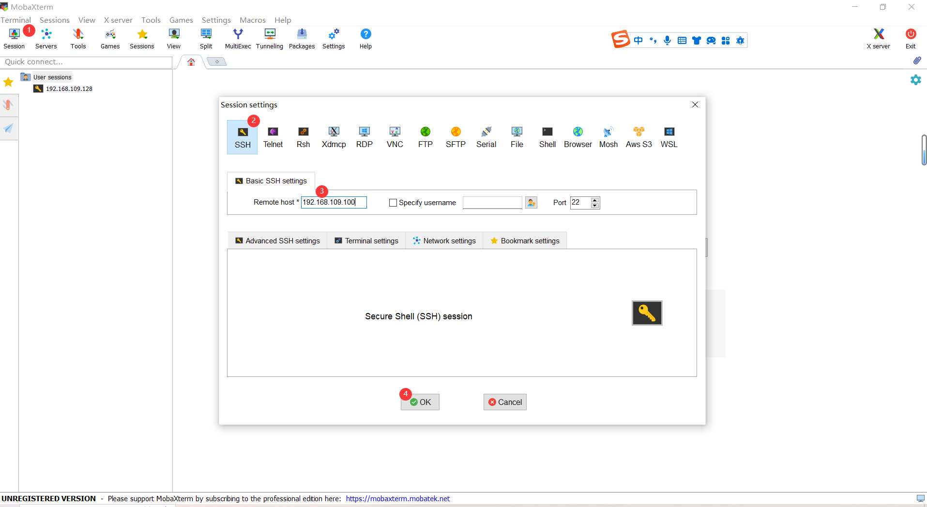Open saved session 192.168.109.128
The image size is (927, 507).
[63, 89]
